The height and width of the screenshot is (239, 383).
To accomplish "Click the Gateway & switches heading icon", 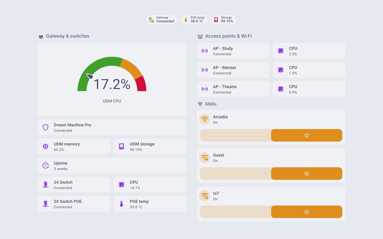I will tap(41, 36).
